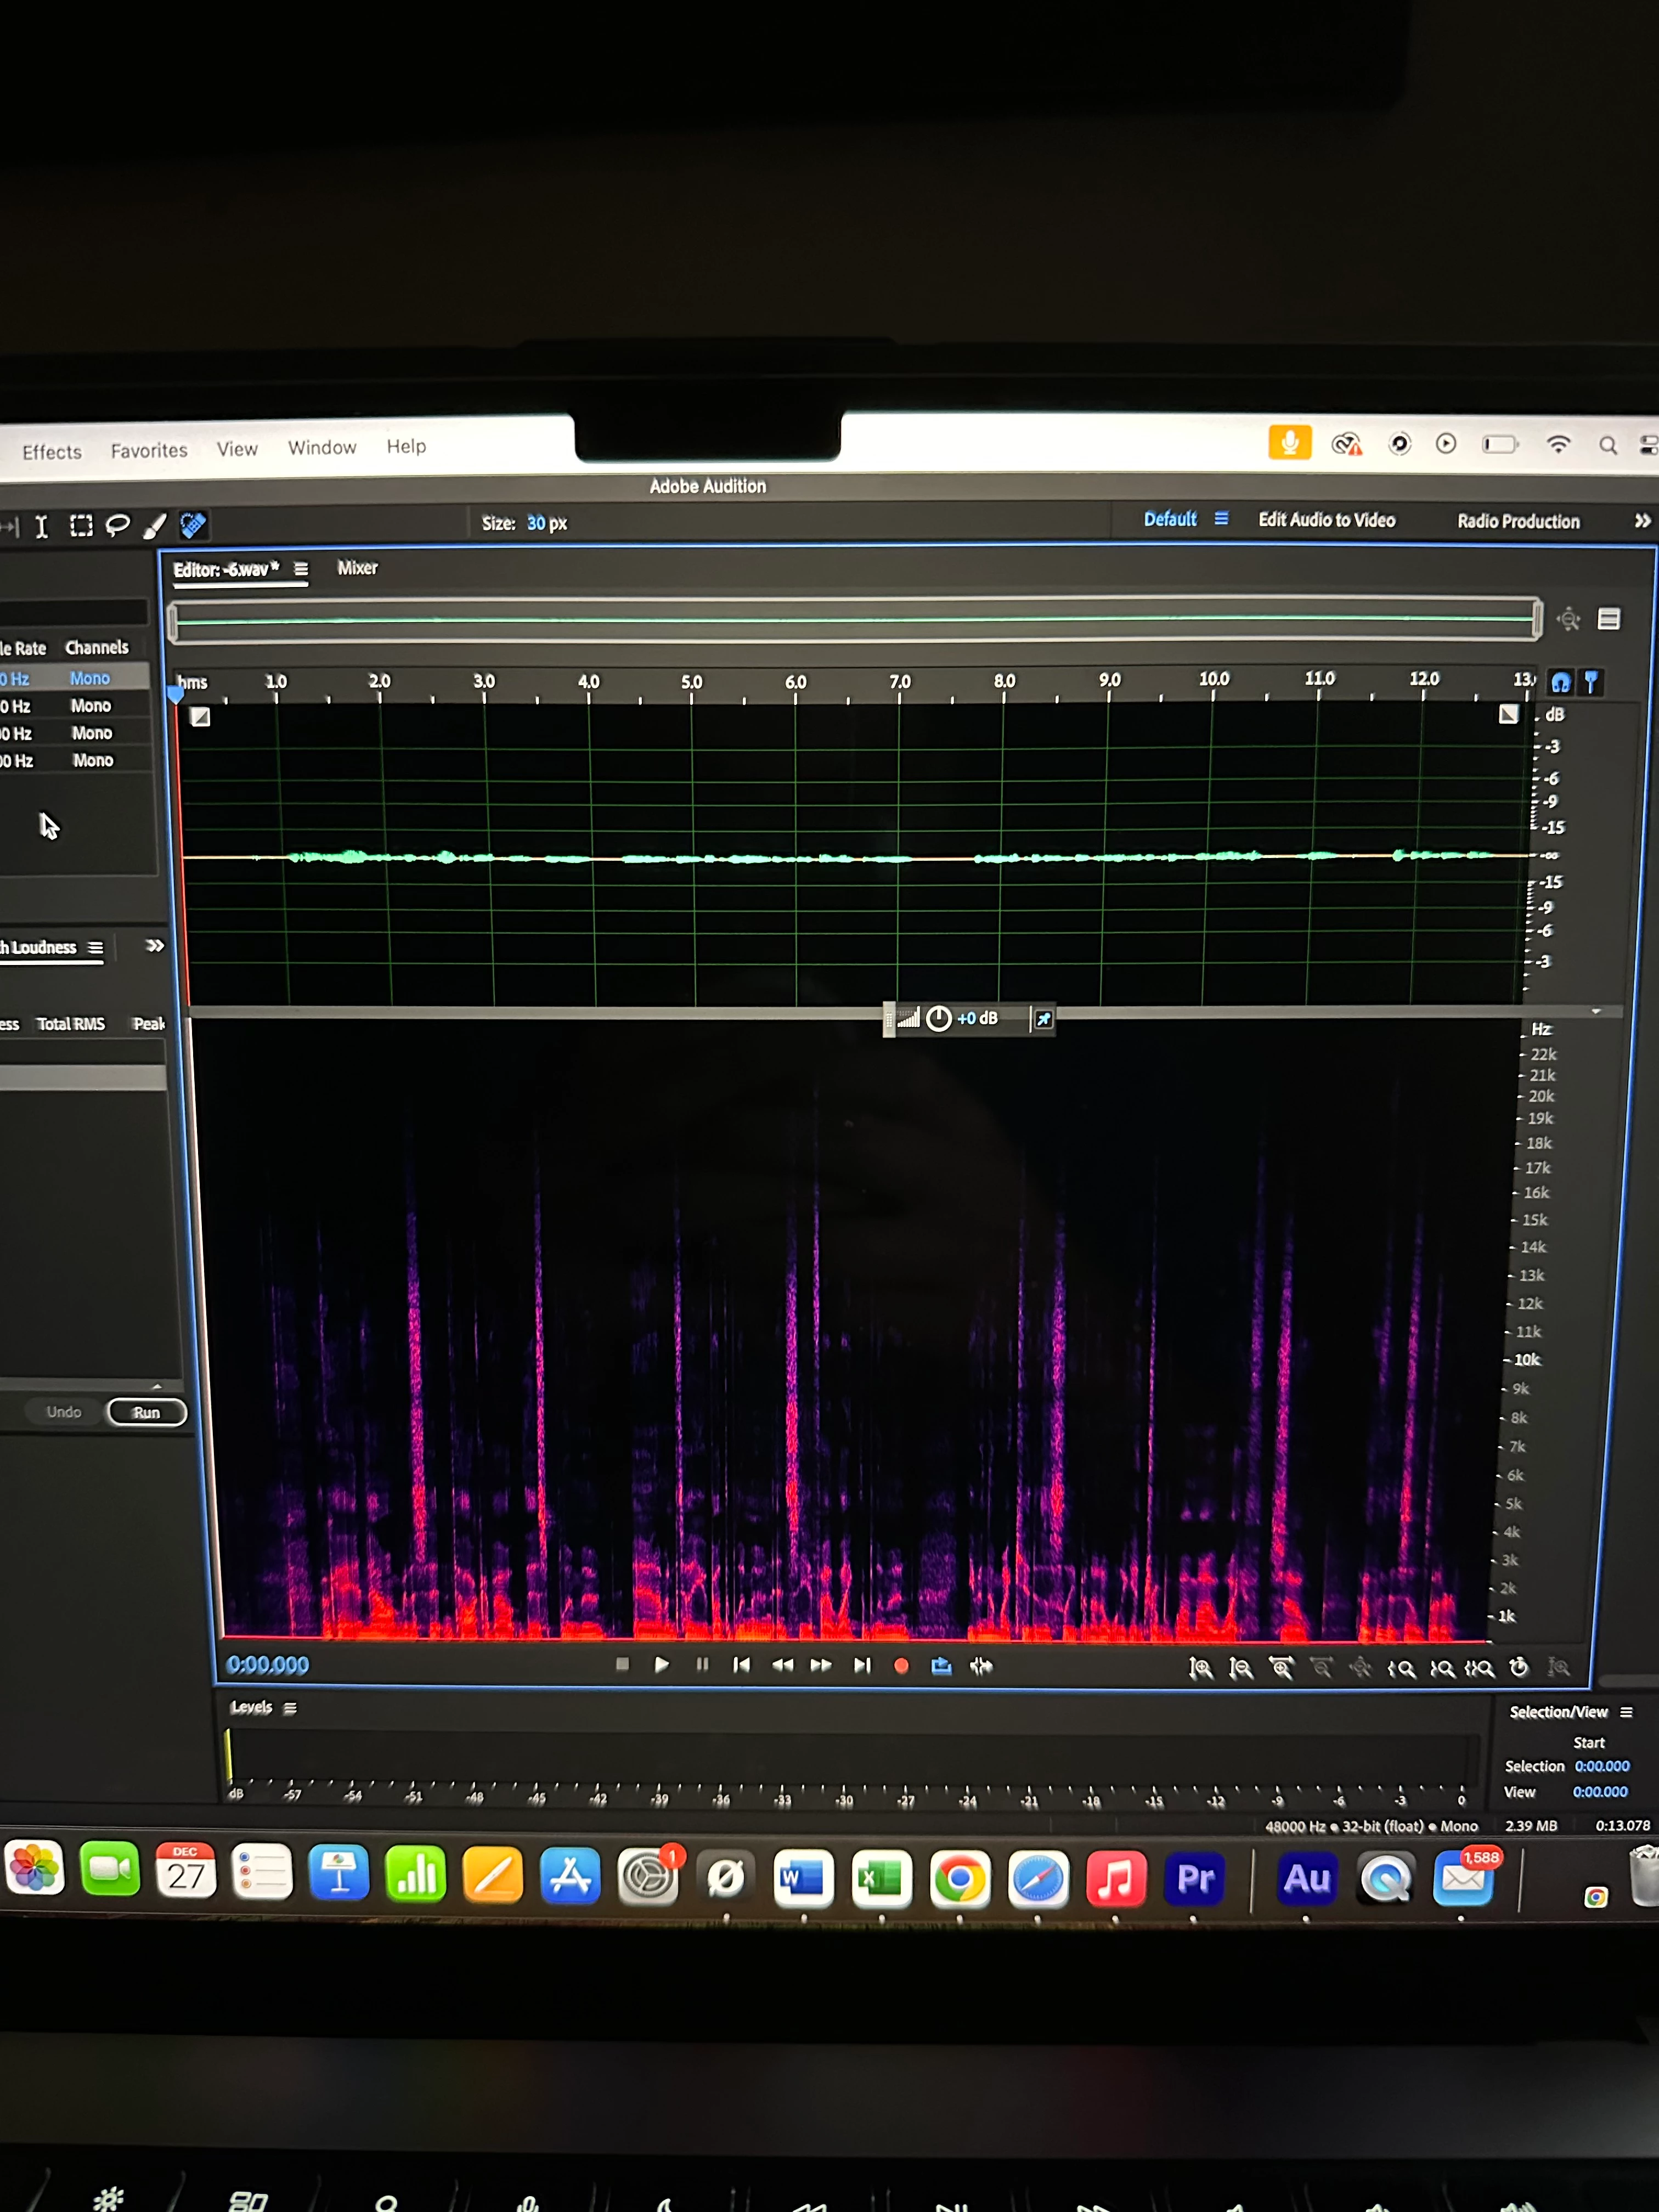Start playback with the Play button
The height and width of the screenshot is (2212, 1659).
coord(661,1665)
